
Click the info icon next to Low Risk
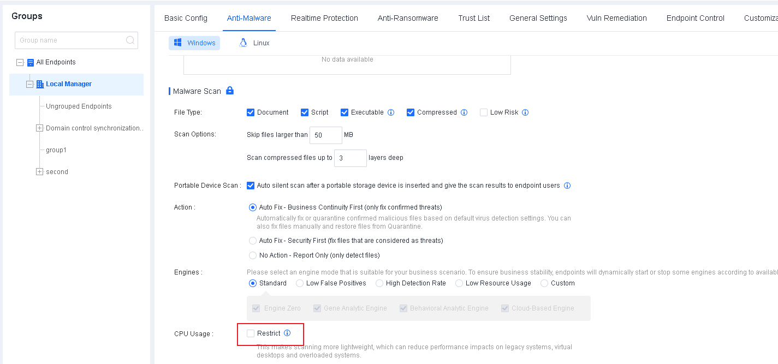pyautogui.click(x=525, y=112)
